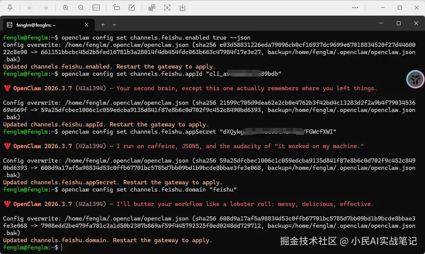425x254 pixels.
Task: Click the hash starting "7908edd2be479fa781c2"
Action: (151, 225)
